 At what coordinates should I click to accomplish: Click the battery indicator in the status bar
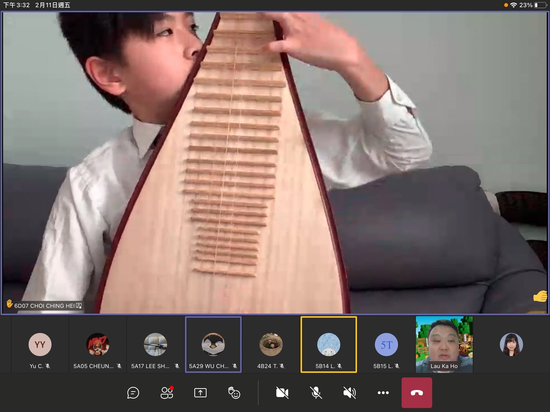click(540, 5)
